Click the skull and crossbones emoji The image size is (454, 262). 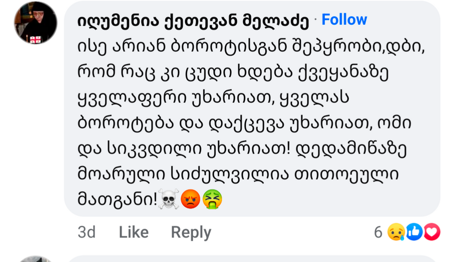pyautogui.click(x=168, y=200)
